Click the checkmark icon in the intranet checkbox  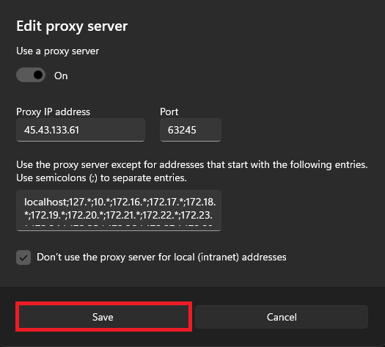pyautogui.click(x=23, y=257)
